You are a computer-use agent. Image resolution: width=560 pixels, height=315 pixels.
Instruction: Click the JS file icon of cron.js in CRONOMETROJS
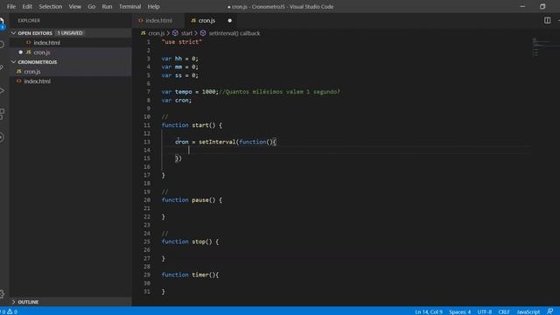click(x=19, y=72)
